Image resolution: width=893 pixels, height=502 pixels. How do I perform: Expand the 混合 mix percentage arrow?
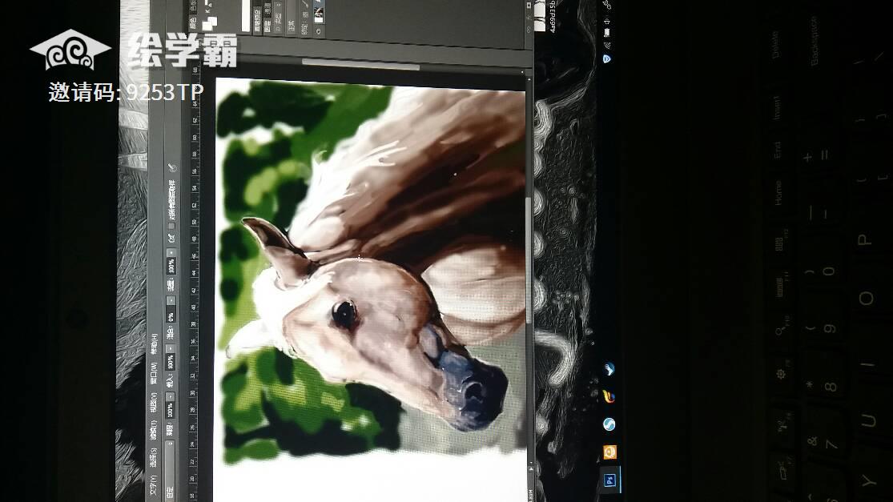[x=171, y=302]
